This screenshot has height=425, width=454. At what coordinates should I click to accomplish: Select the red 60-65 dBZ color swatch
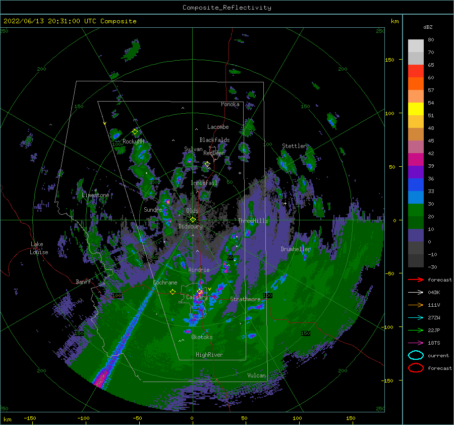click(416, 71)
